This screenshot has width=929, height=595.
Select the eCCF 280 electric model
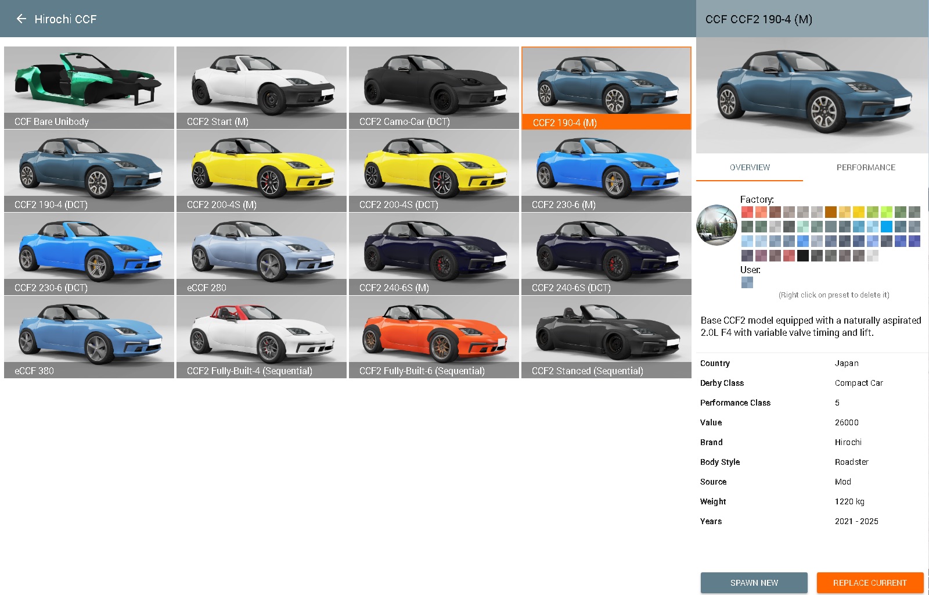[x=261, y=254]
